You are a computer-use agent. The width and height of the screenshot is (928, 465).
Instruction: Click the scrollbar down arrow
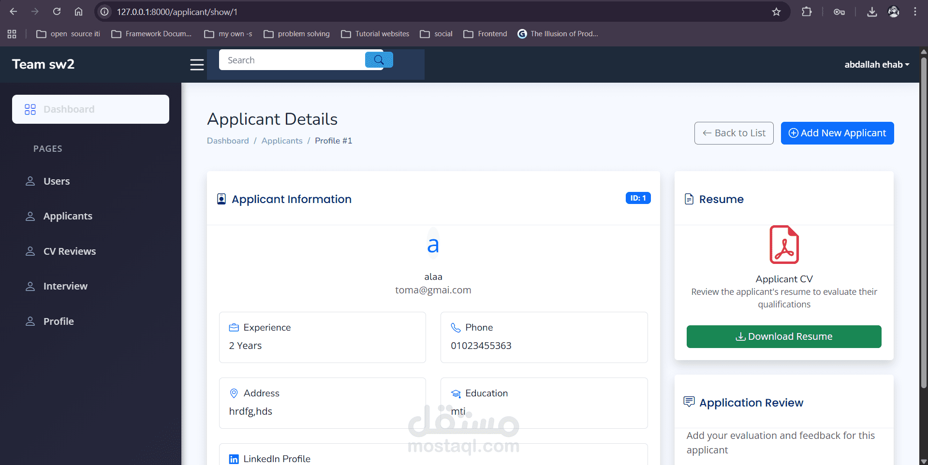pyautogui.click(x=924, y=461)
